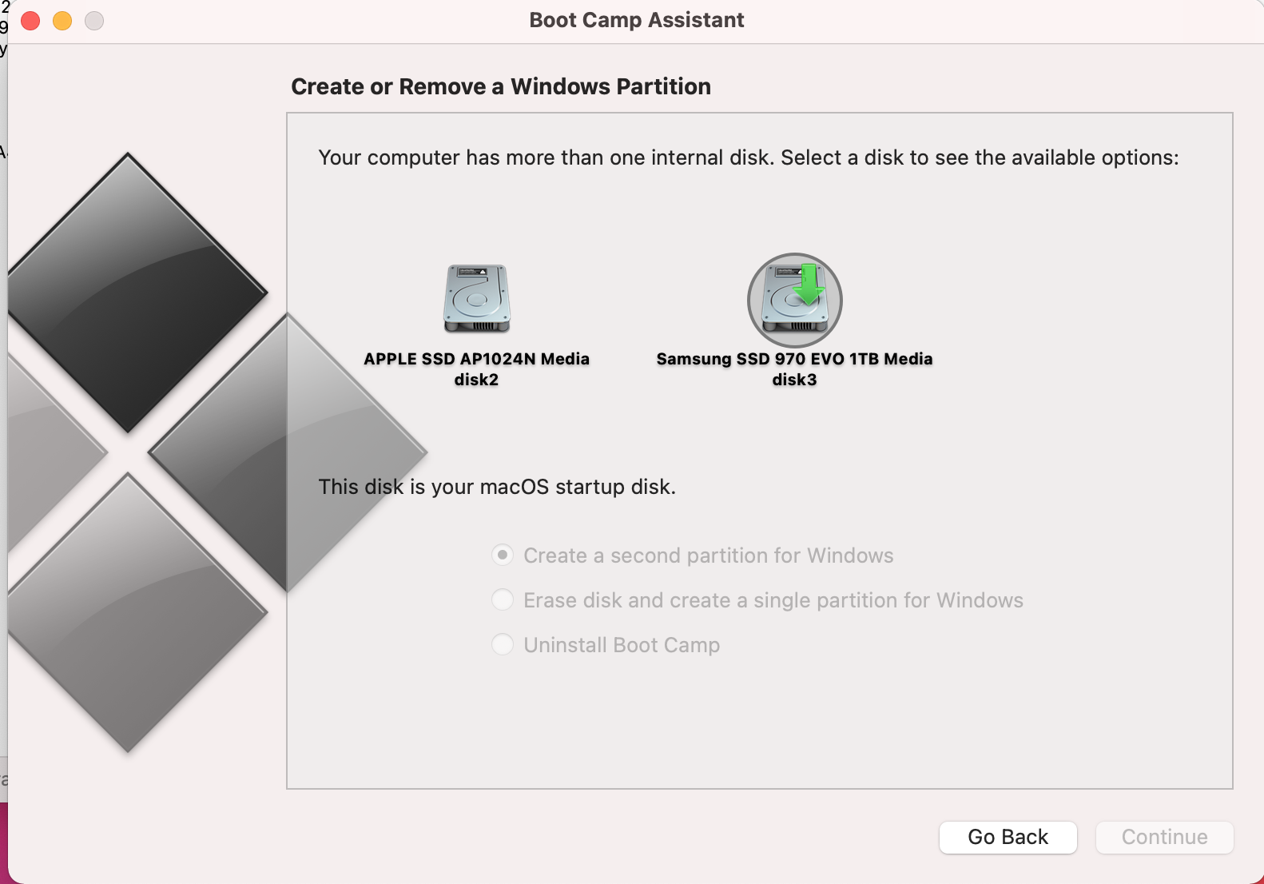1264x884 pixels.
Task: Click the Go Back button
Action: (x=1008, y=837)
